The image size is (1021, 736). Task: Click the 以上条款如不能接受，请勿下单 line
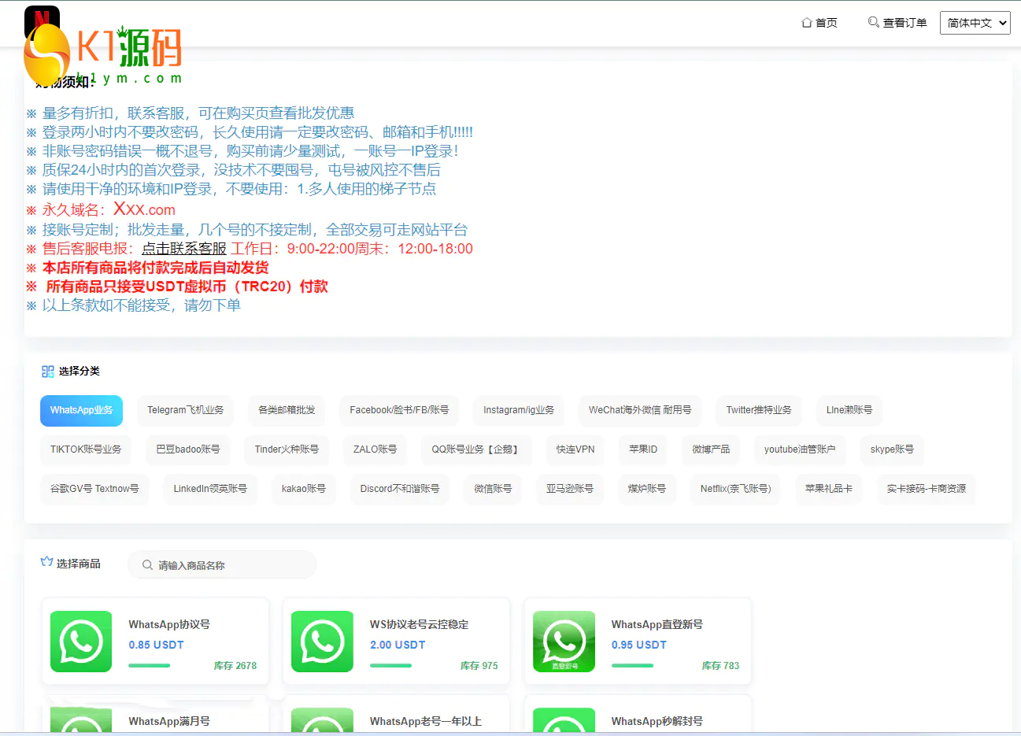click(133, 305)
